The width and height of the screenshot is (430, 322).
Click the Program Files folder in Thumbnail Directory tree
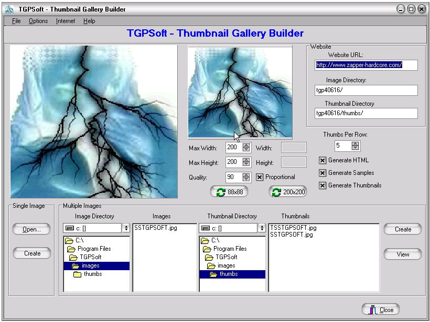[230, 249]
